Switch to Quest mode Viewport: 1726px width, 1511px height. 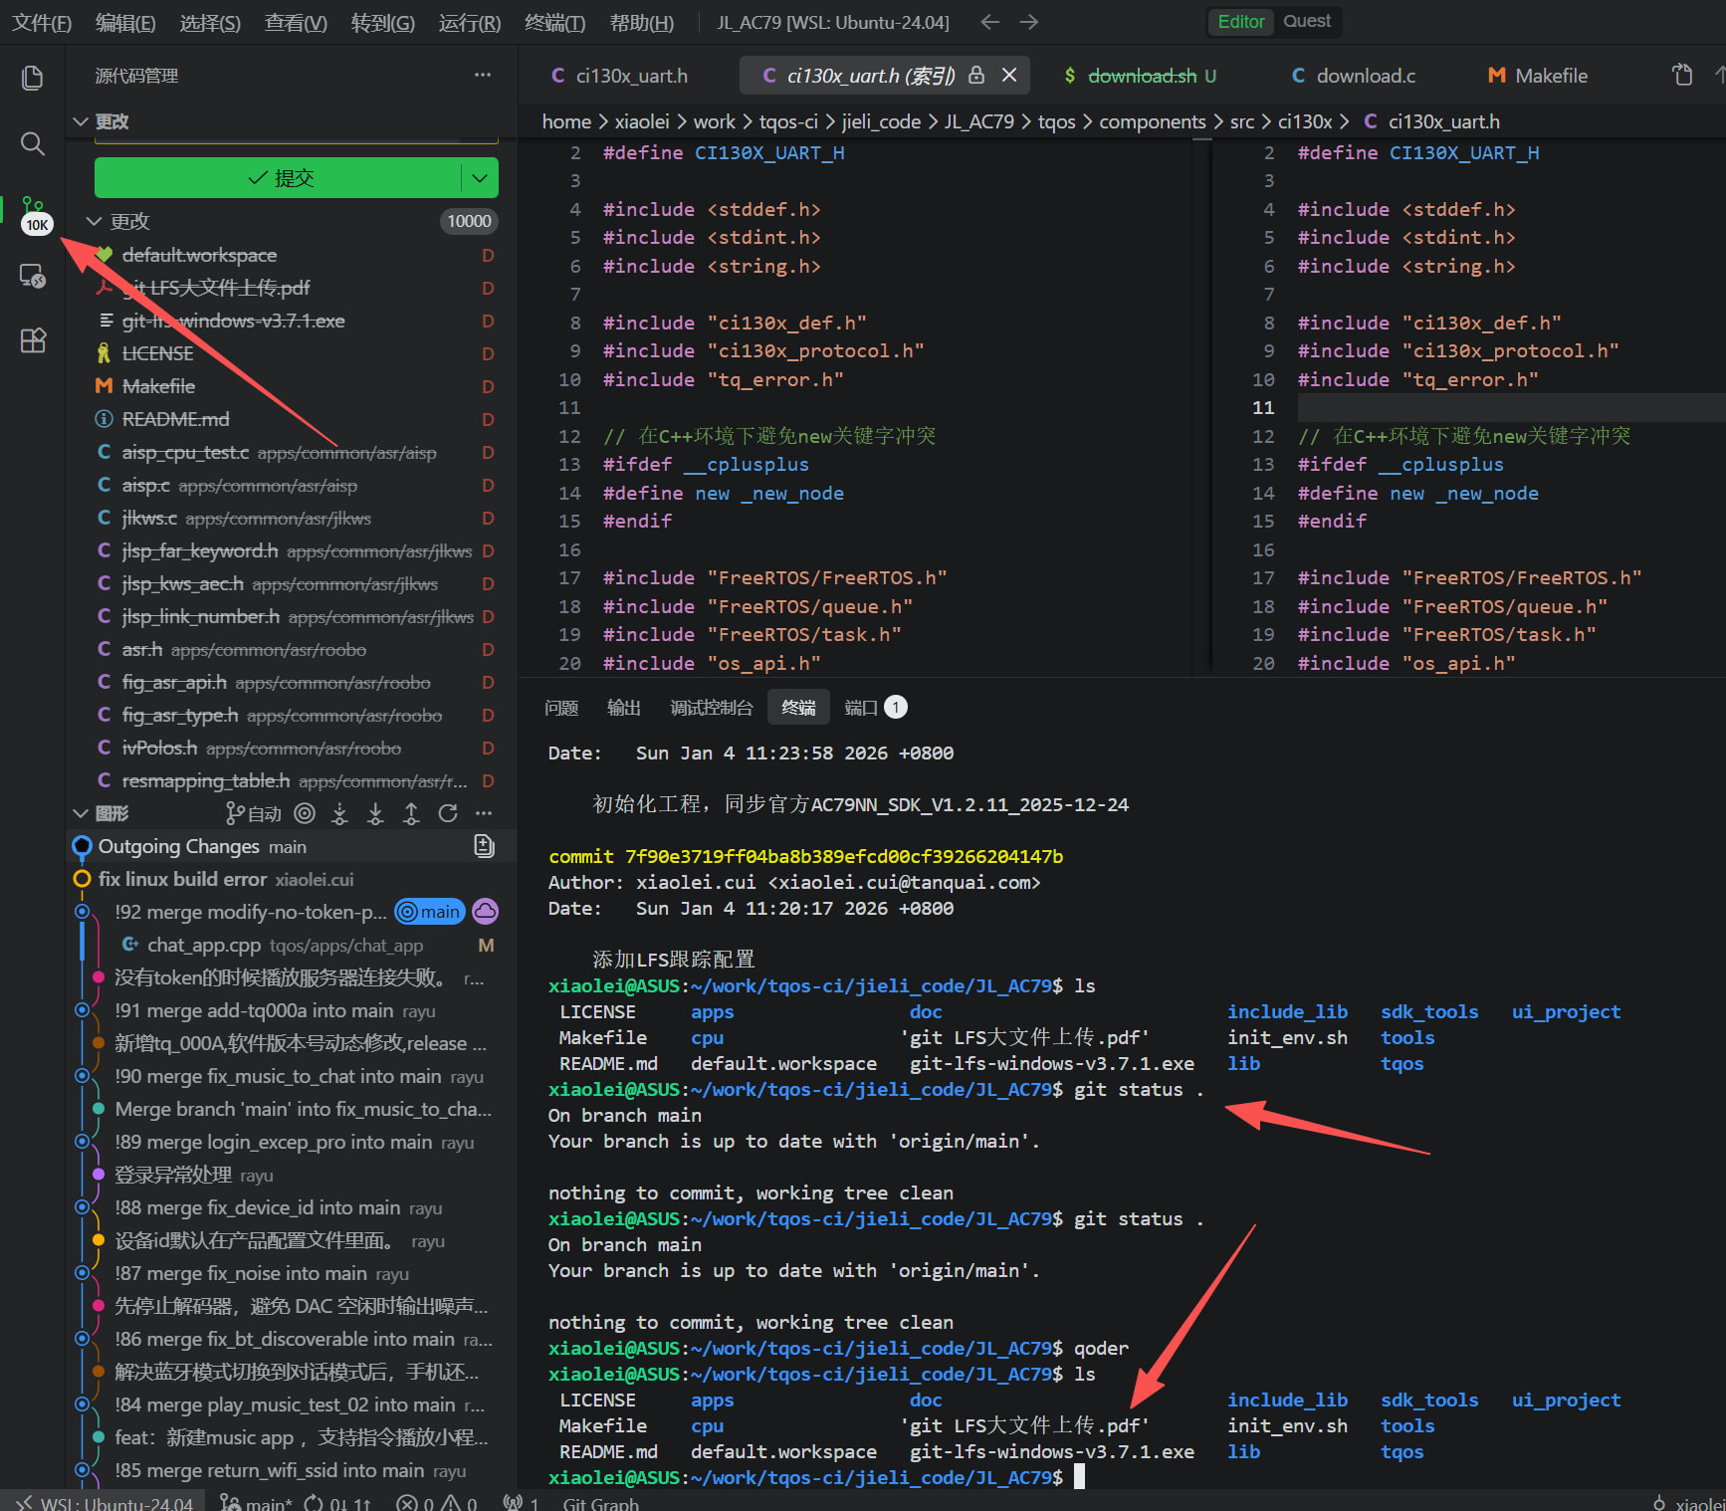point(1306,21)
